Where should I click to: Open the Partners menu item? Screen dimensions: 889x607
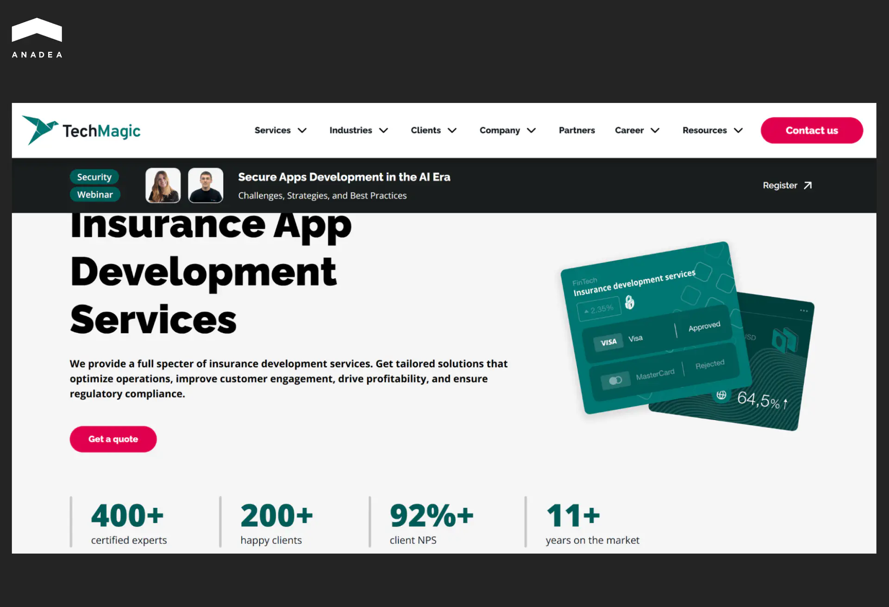tap(576, 130)
